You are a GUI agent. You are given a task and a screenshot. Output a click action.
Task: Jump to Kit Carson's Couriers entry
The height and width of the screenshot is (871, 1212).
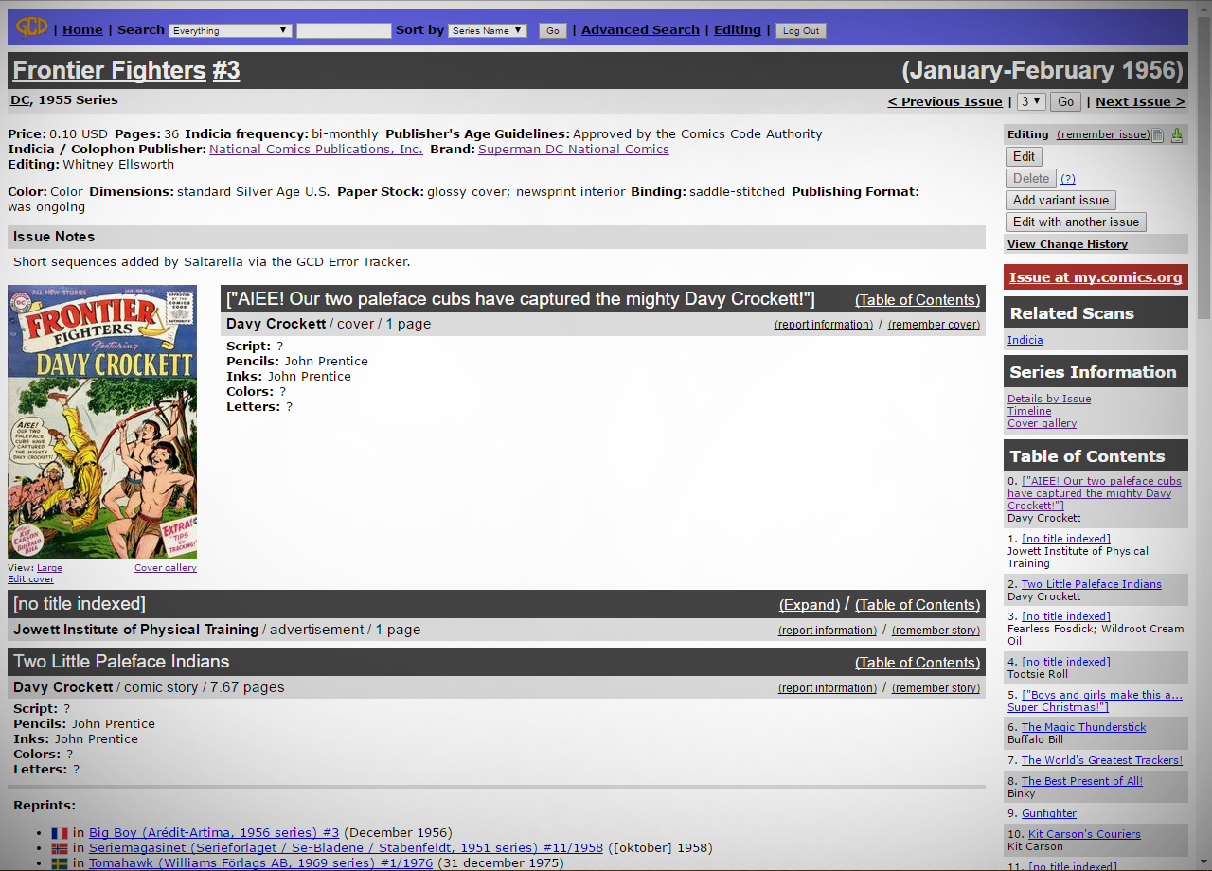tap(1084, 834)
